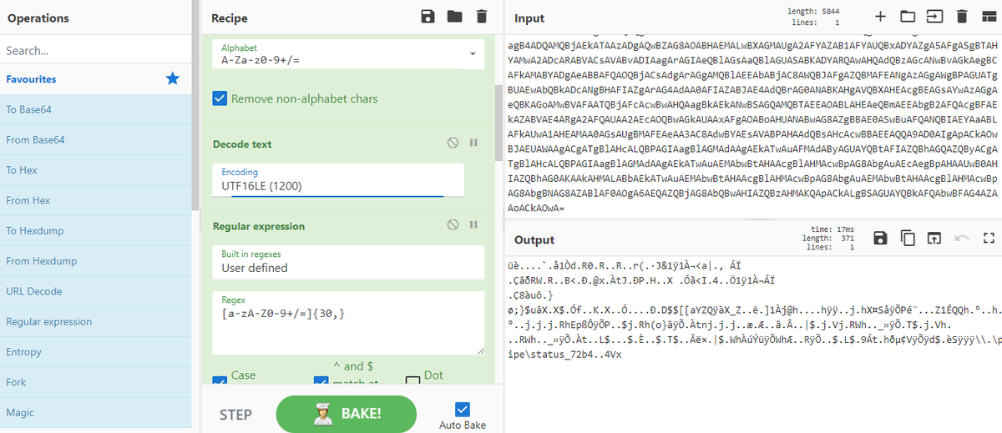Image resolution: width=1002 pixels, height=433 pixels.
Task: Set a breakpoint on Decode text
Action: point(473,143)
